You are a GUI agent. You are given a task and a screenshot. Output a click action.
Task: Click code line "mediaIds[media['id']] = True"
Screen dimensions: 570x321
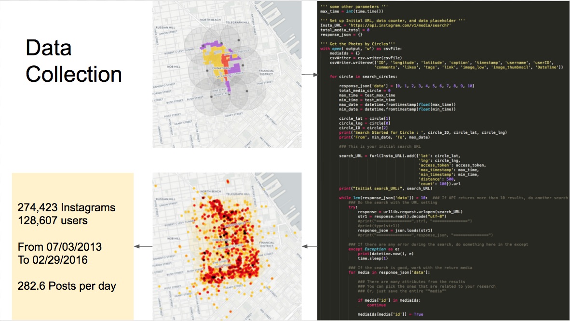click(x=391, y=314)
